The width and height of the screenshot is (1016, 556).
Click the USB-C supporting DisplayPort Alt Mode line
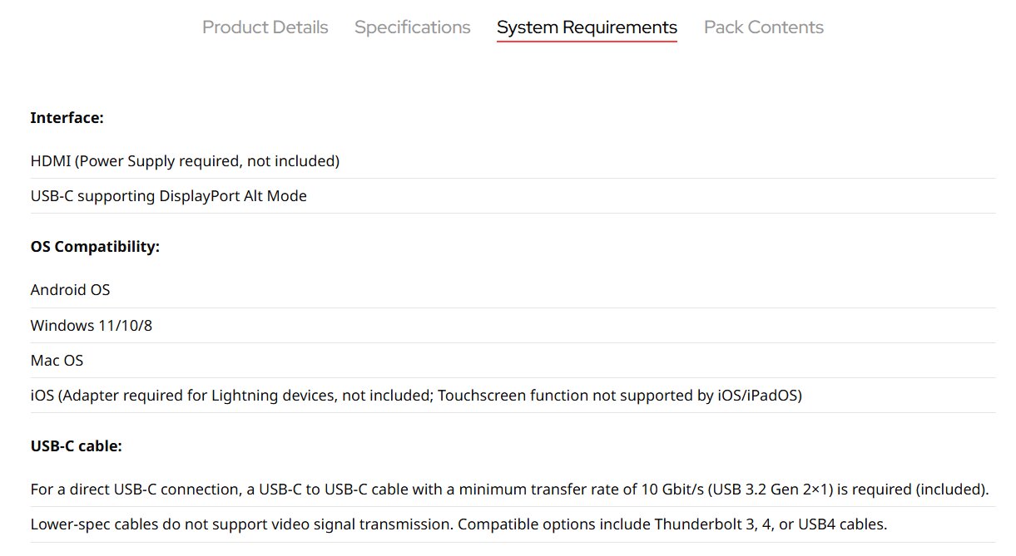tap(168, 196)
